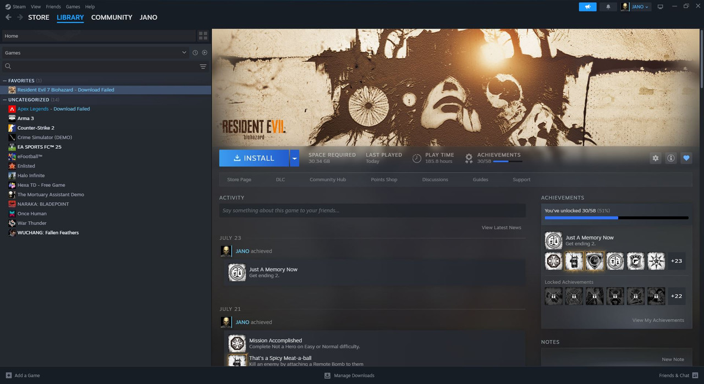Viewport: 704px width, 384px height.
Task: Open the Store Page link
Action: 239,180
